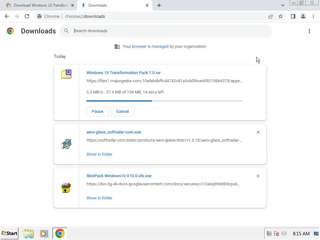
Task: Click the forward navigation arrow
Action: pyautogui.click(x=17, y=16)
